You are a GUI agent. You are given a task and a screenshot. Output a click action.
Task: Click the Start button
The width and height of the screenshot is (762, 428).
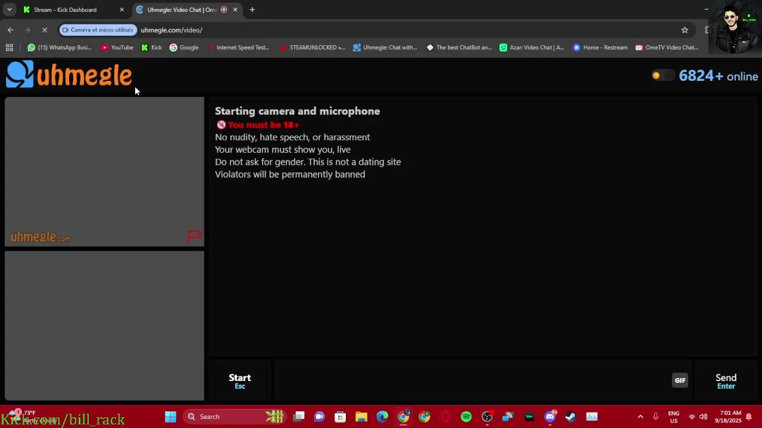click(240, 381)
